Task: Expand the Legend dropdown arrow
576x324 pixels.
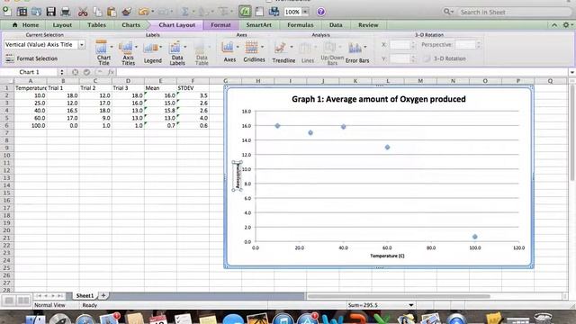Action: pos(160,47)
